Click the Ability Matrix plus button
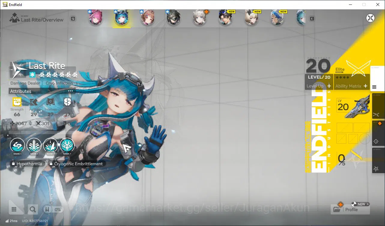 tap(365, 86)
